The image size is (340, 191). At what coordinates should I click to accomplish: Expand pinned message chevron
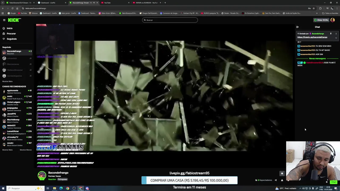[x=336, y=38]
